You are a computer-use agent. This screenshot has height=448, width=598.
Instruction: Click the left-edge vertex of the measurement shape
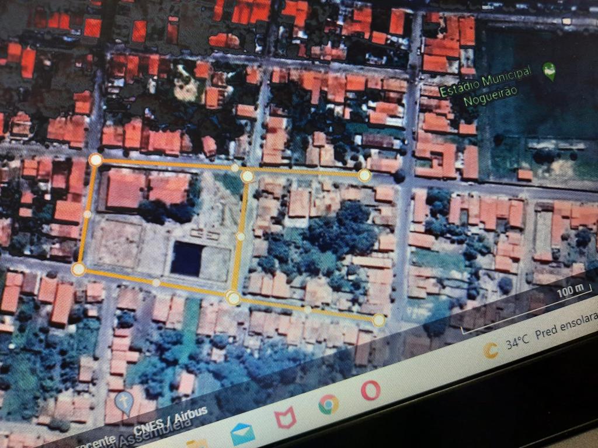pyautogui.click(x=88, y=215)
